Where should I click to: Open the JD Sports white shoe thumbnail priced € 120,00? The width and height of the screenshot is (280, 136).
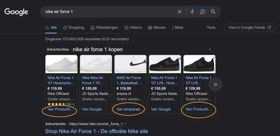[96, 64]
